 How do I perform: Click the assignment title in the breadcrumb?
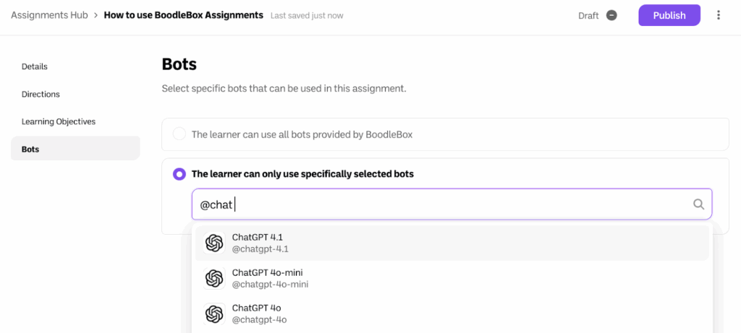(x=183, y=15)
